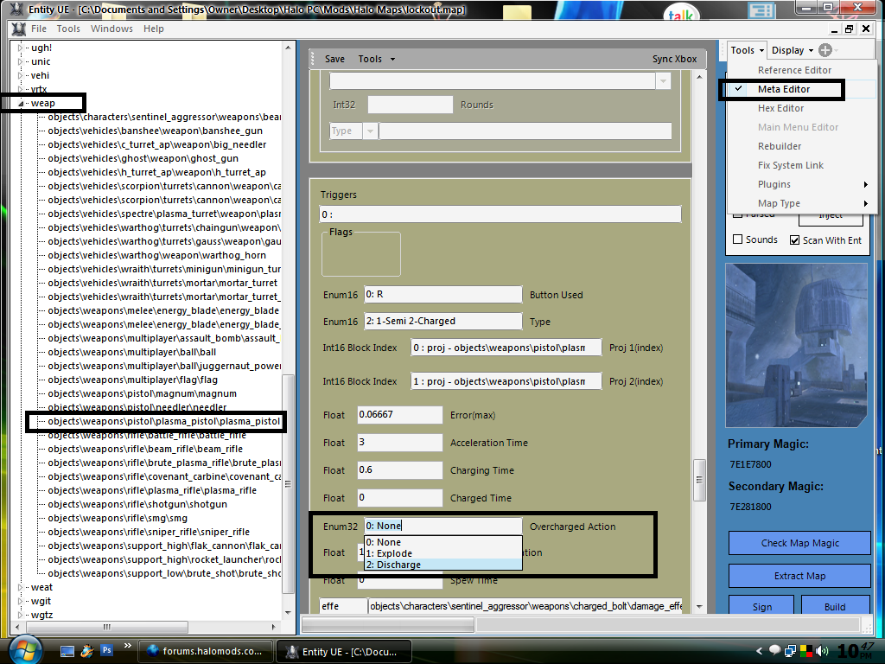Launch the browser from the quick launch

tap(87, 651)
